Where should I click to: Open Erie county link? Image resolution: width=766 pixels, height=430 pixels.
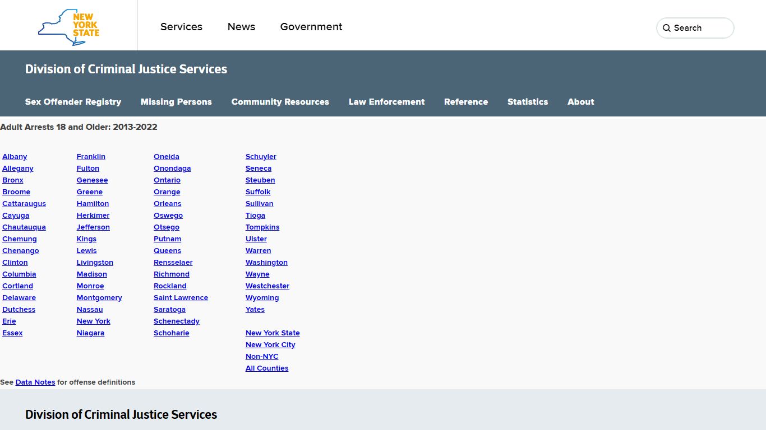click(9, 321)
